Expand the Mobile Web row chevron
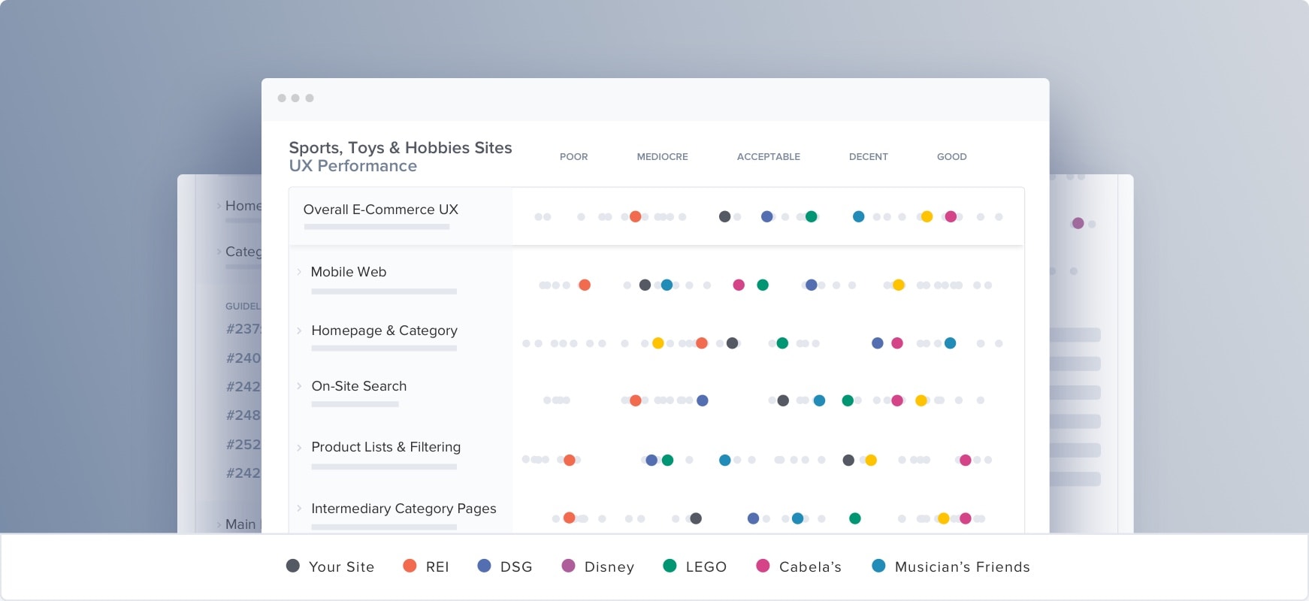 299,272
